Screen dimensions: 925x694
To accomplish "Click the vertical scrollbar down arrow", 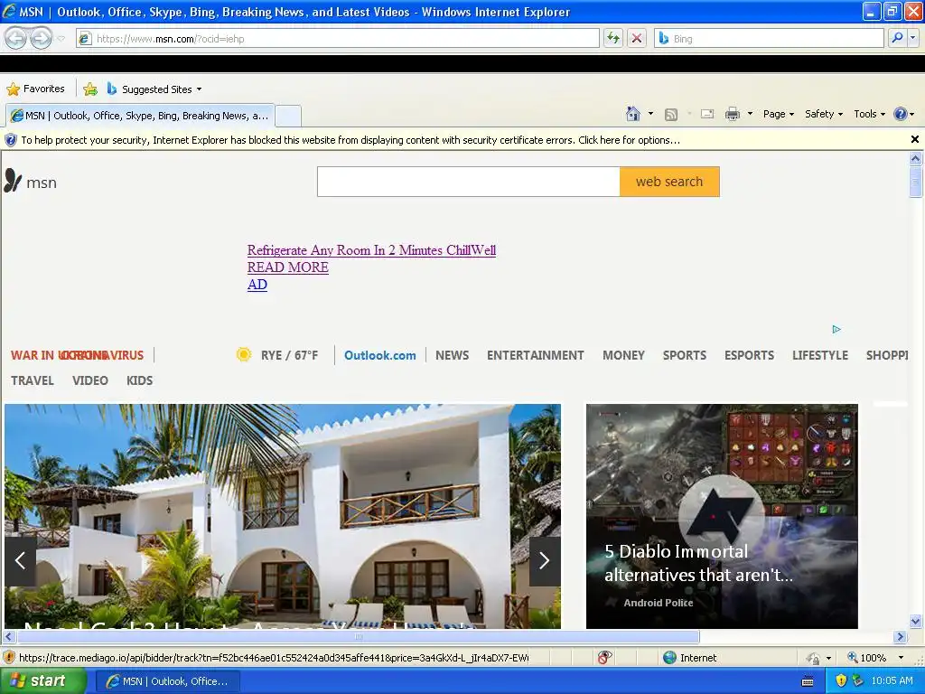I will pyautogui.click(x=916, y=621).
